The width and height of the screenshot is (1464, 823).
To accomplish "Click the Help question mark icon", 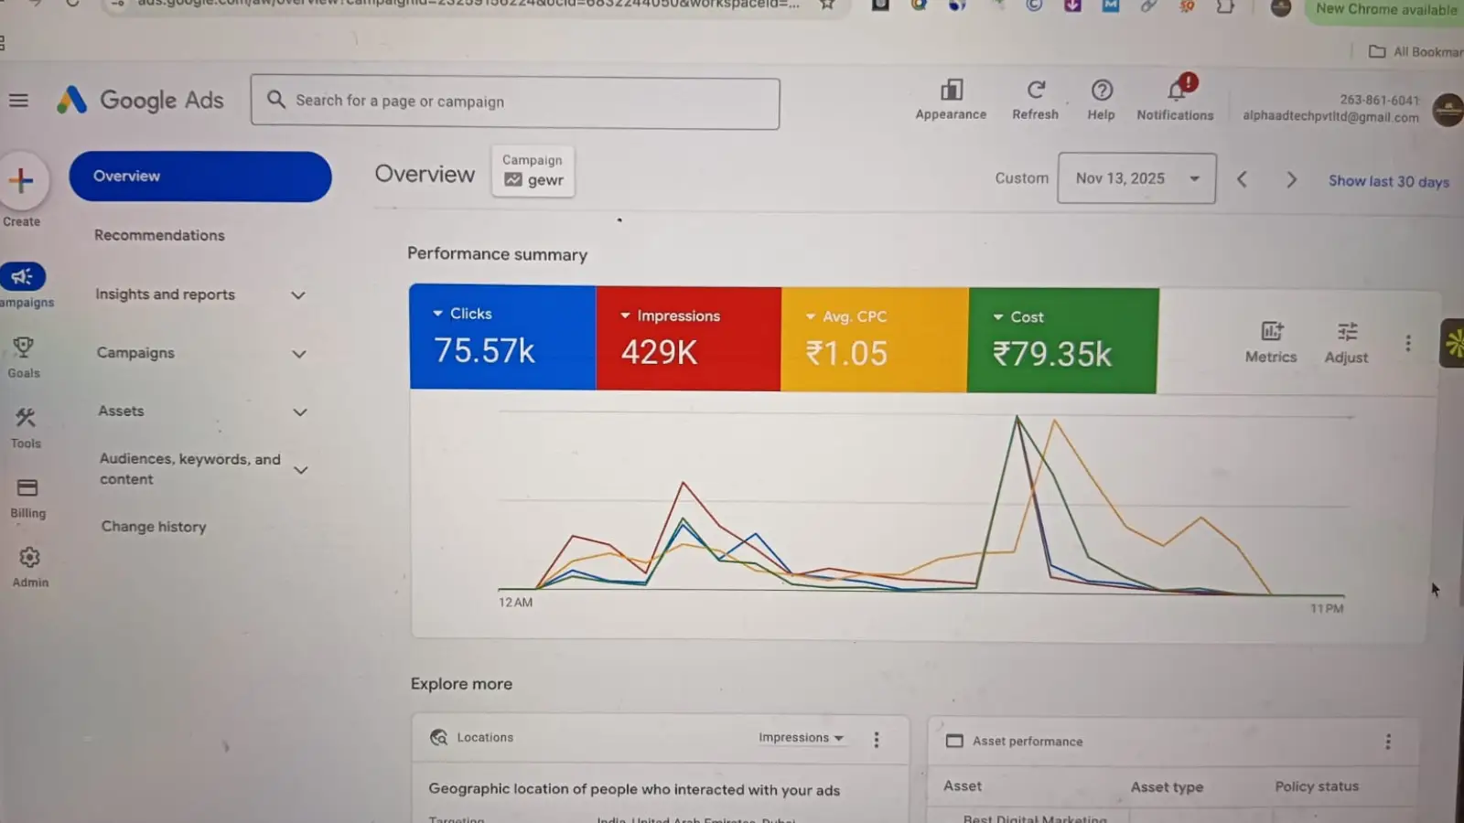I will pyautogui.click(x=1102, y=91).
